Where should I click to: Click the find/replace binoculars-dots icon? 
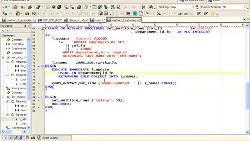(x=159, y=14)
